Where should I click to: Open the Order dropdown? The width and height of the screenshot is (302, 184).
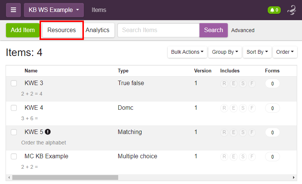click(x=285, y=52)
